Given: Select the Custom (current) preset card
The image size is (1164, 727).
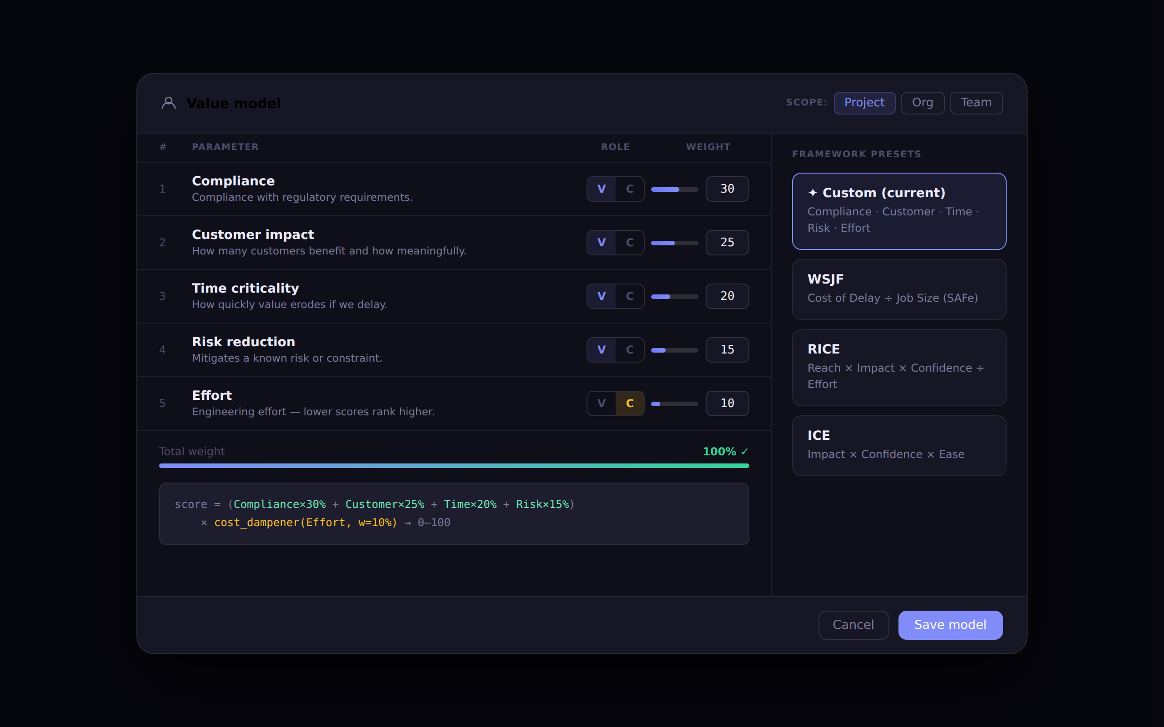Looking at the screenshot, I should [899, 211].
